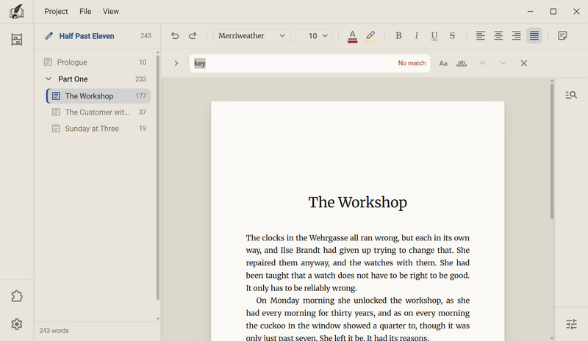
Task: Click the word count 177 for The Workshop
Action: pos(140,96)
